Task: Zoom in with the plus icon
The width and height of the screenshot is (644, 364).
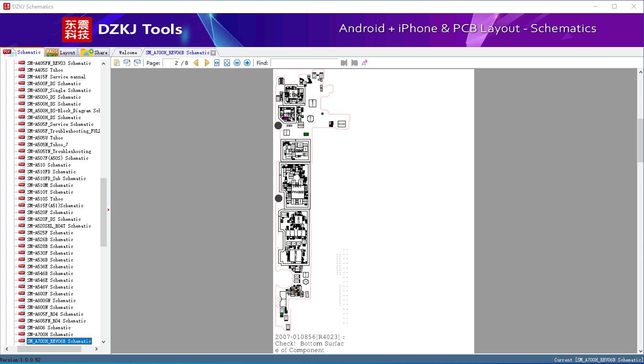Action: [247, 63]
